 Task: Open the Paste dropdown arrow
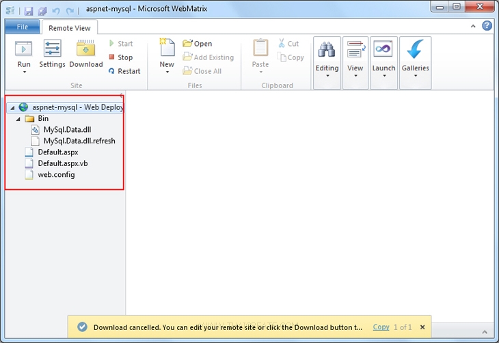pyautogui.click(x=260, y=72)
